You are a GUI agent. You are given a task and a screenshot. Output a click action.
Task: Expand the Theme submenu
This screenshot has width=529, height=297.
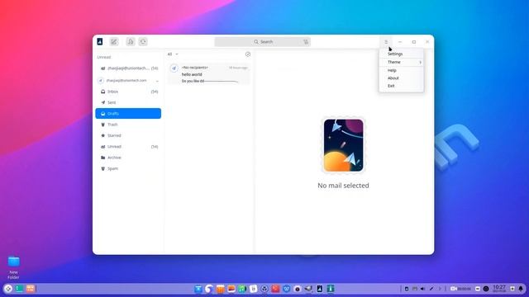coord(401,63)
